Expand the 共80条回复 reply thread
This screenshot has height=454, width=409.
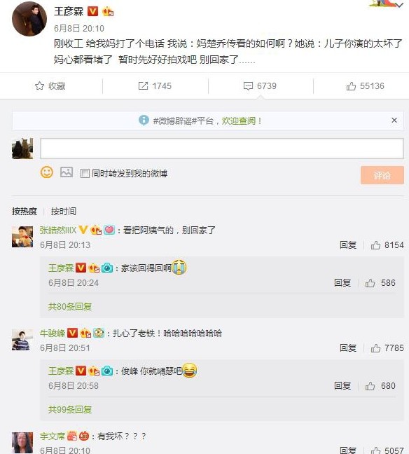coord(70,306)
